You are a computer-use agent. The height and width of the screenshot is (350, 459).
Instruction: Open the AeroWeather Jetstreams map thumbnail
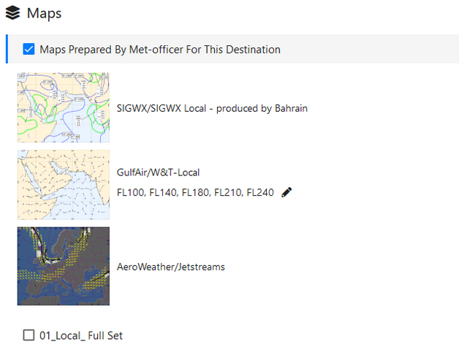[64, 266]
